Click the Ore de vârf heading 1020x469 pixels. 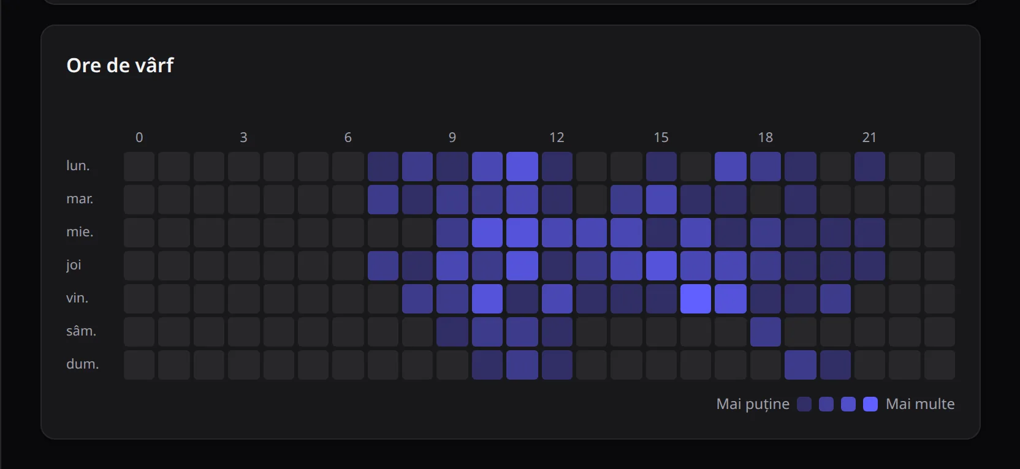click(x=120, y=65)
